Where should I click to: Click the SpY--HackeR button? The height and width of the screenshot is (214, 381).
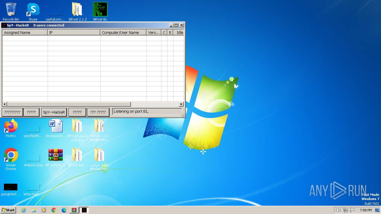(54, 112)
